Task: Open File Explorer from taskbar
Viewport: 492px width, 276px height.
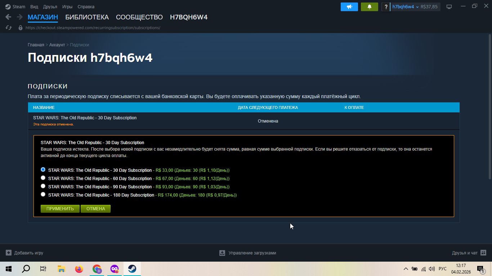Action: [61, 269]
